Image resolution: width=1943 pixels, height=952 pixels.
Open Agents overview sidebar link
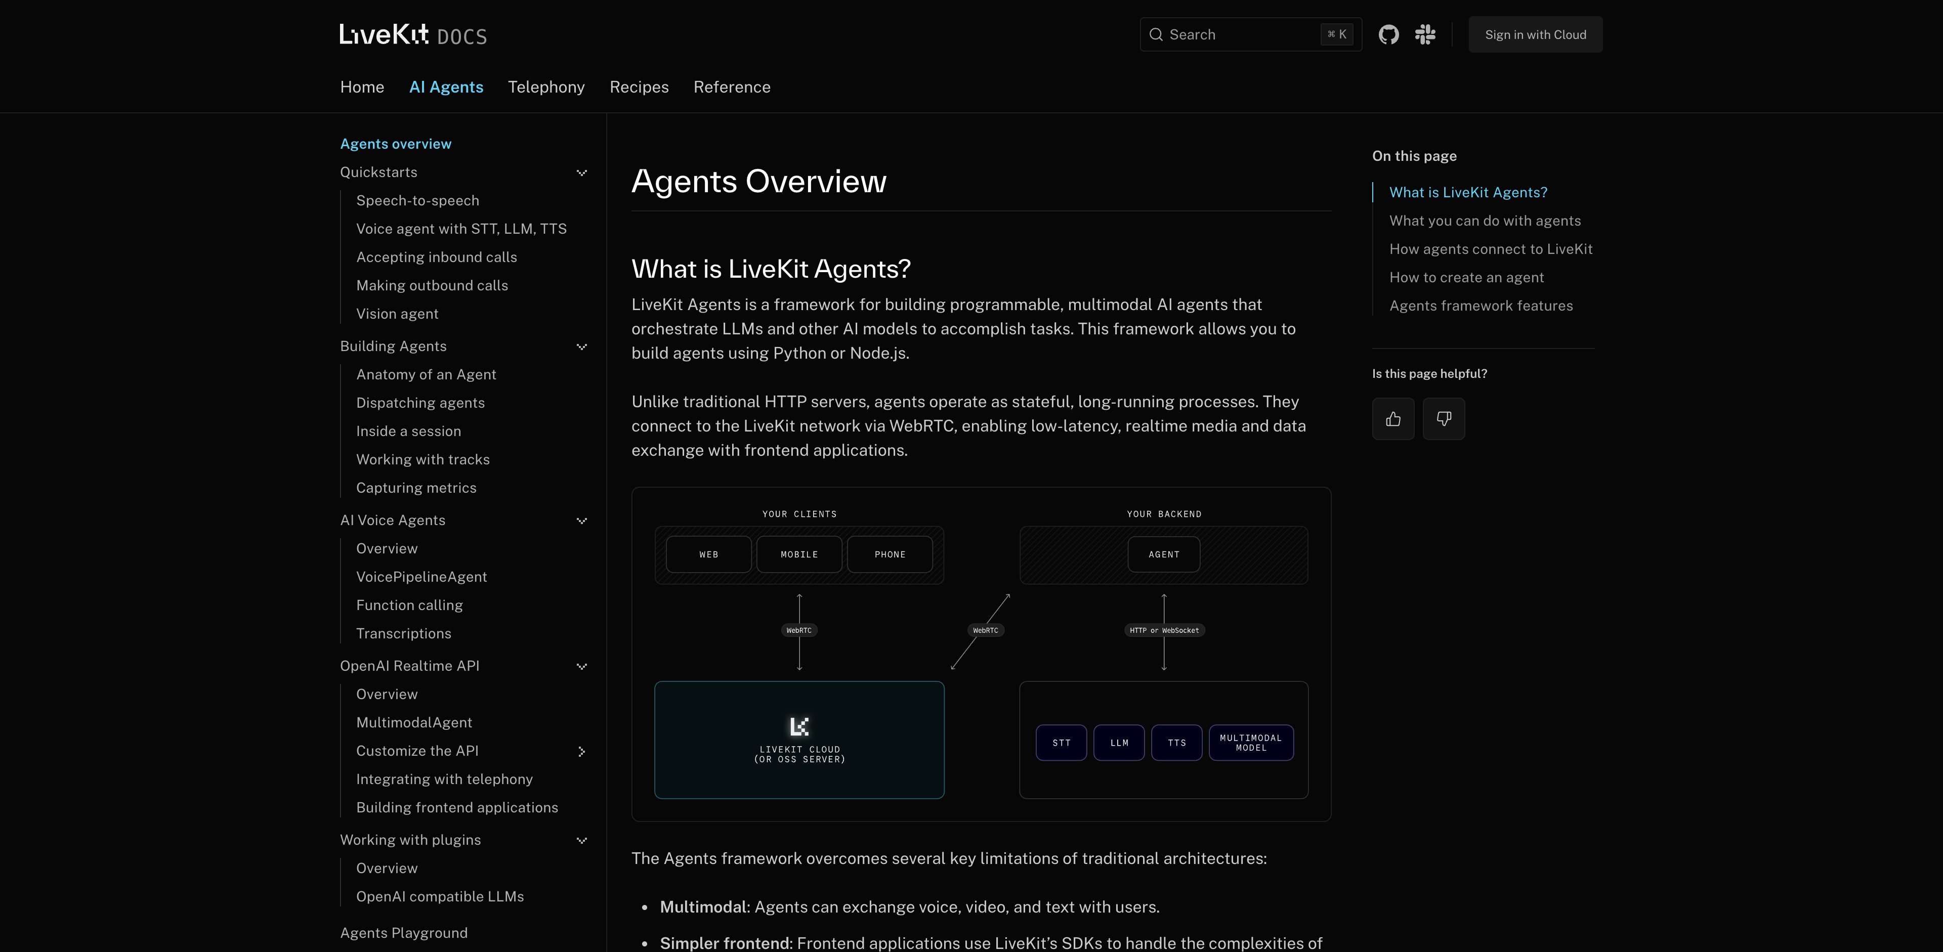click(395, 144)
